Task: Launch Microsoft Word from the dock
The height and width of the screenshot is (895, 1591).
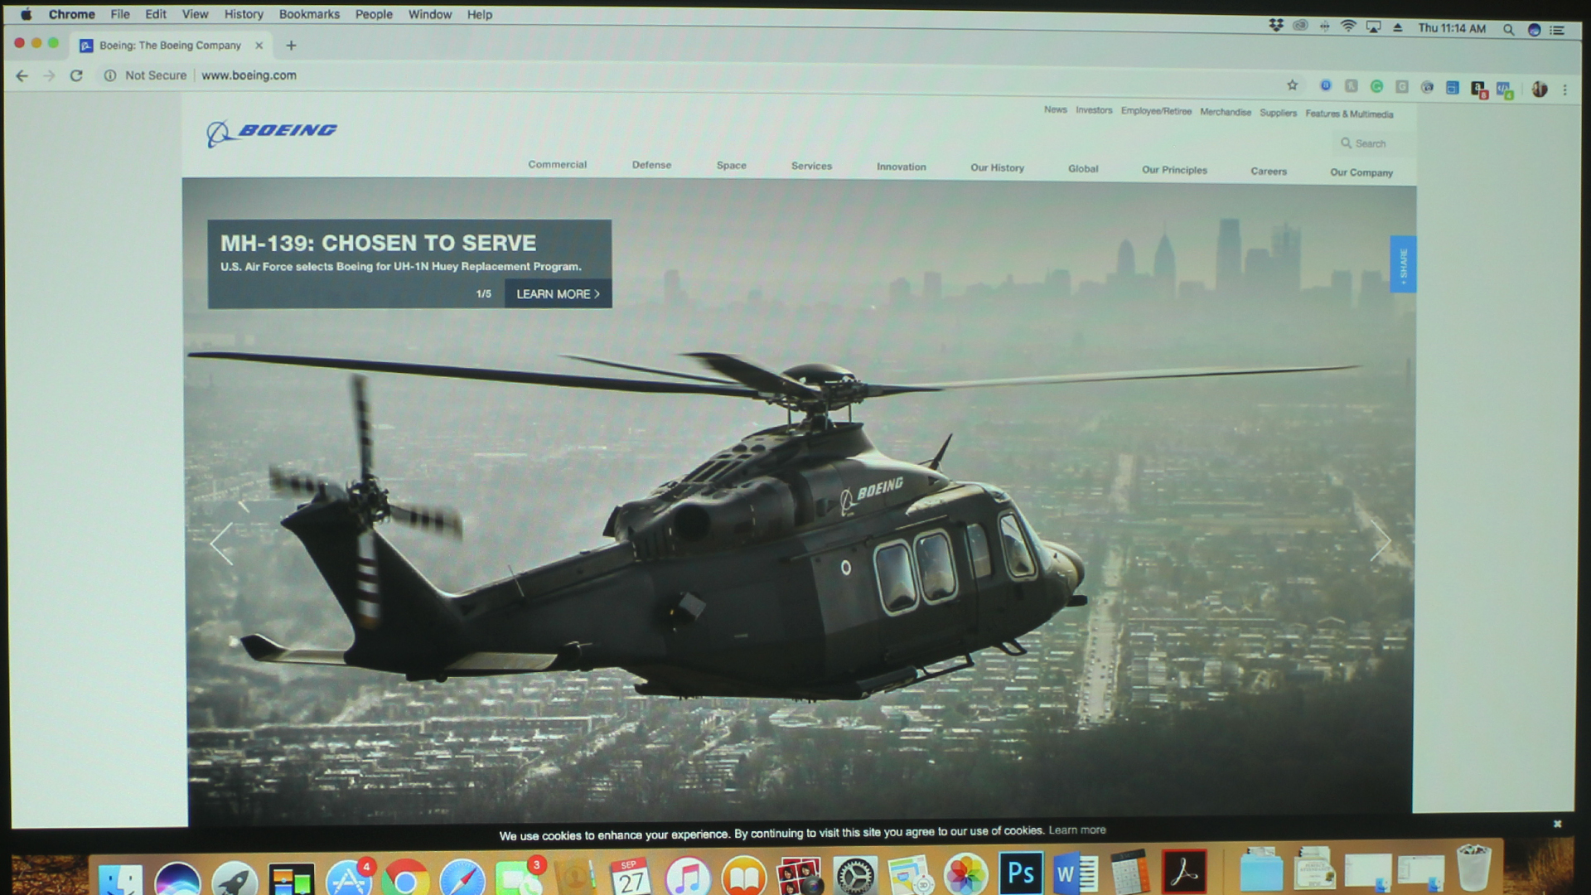Action: (1076, 873)
